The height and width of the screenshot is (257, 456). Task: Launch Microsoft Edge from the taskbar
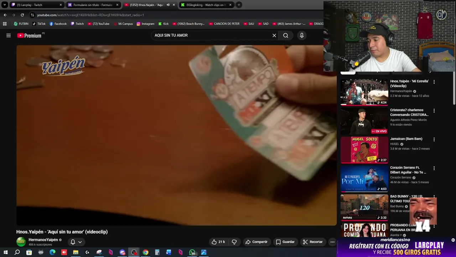pyautogui.click(x=52, y=252)
